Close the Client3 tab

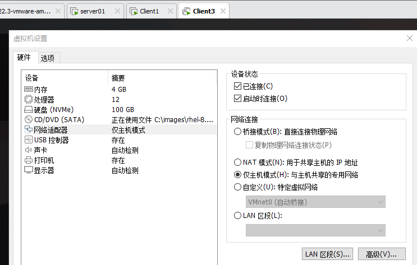[x=223, y=11]
